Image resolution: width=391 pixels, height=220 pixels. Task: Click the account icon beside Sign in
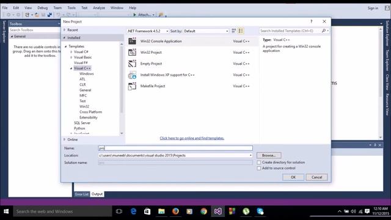click(x=387, y=8)
